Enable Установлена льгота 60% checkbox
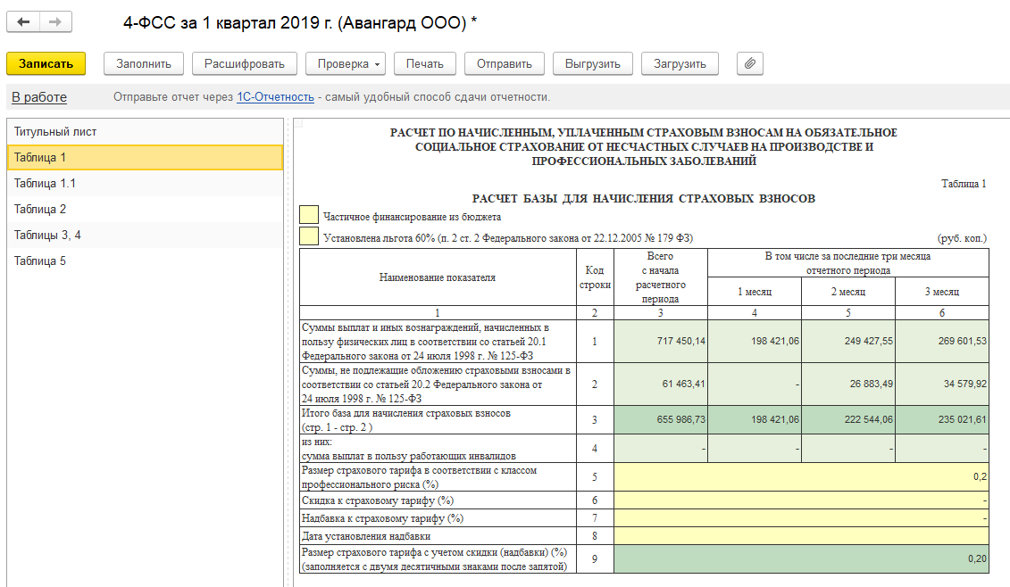This screenshot has width=1010, height=587. point(309,236)
